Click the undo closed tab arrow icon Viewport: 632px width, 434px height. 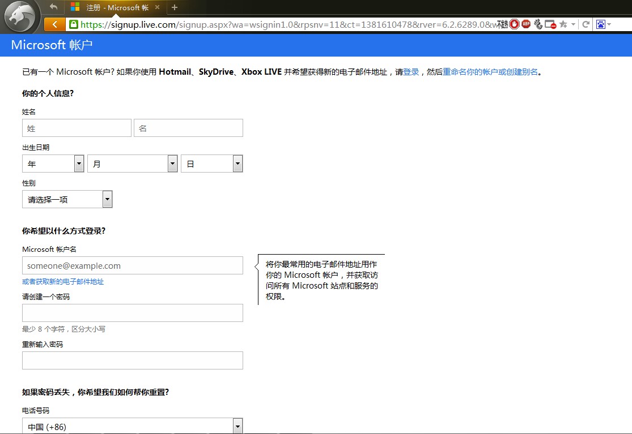click(54, 7)
